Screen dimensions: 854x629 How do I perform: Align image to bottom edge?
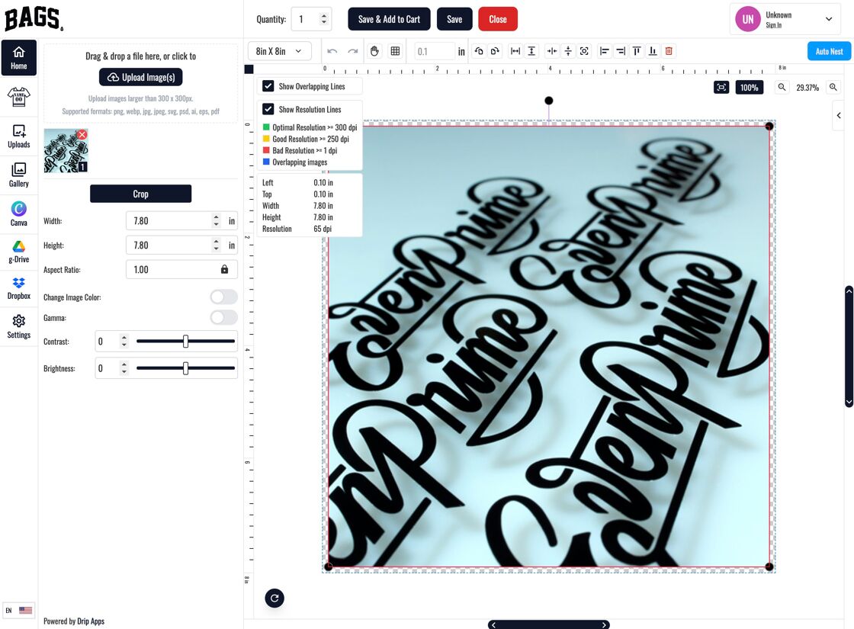653,51
